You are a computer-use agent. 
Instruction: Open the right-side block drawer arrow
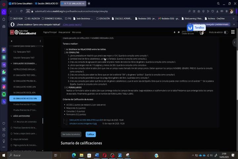pyautogui.click(x=235, y=42)
